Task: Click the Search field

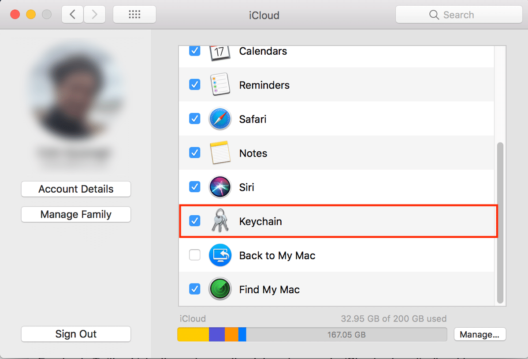Action: point(459,15)
